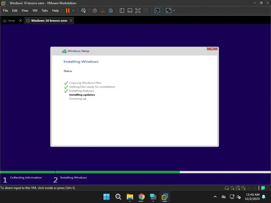
Task: Click the floppy drive status icon
Action: (x=238, y=188)
